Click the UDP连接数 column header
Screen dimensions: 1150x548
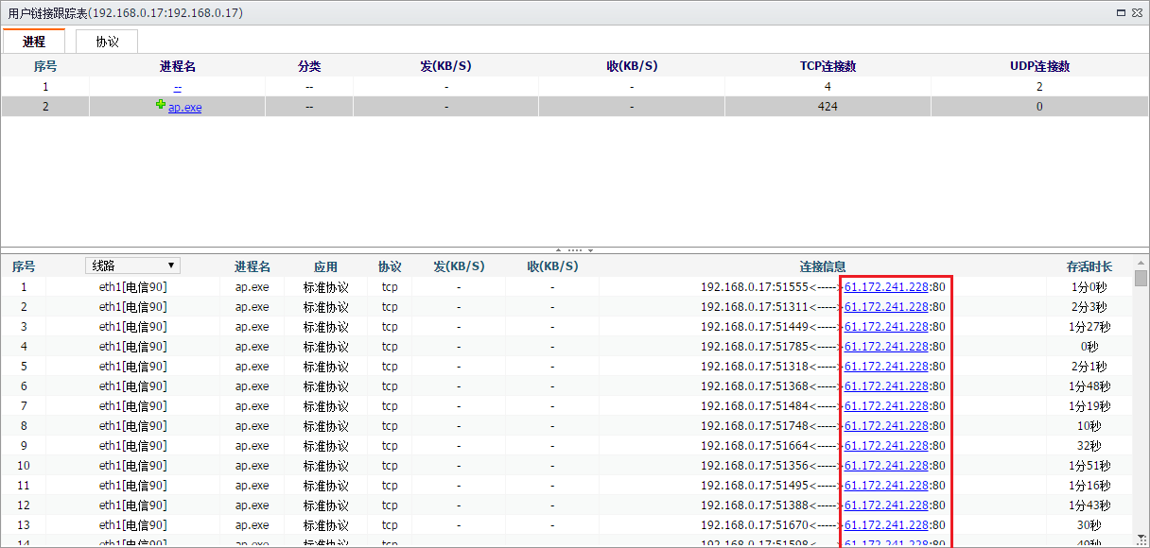1039,67
